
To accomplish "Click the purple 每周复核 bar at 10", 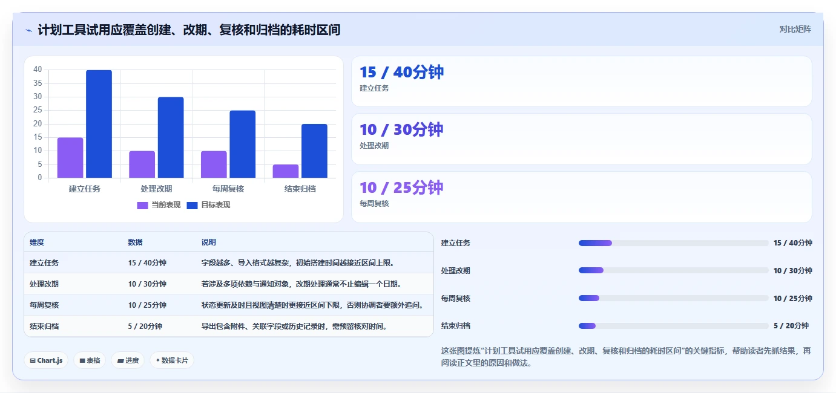I will 214,164.
